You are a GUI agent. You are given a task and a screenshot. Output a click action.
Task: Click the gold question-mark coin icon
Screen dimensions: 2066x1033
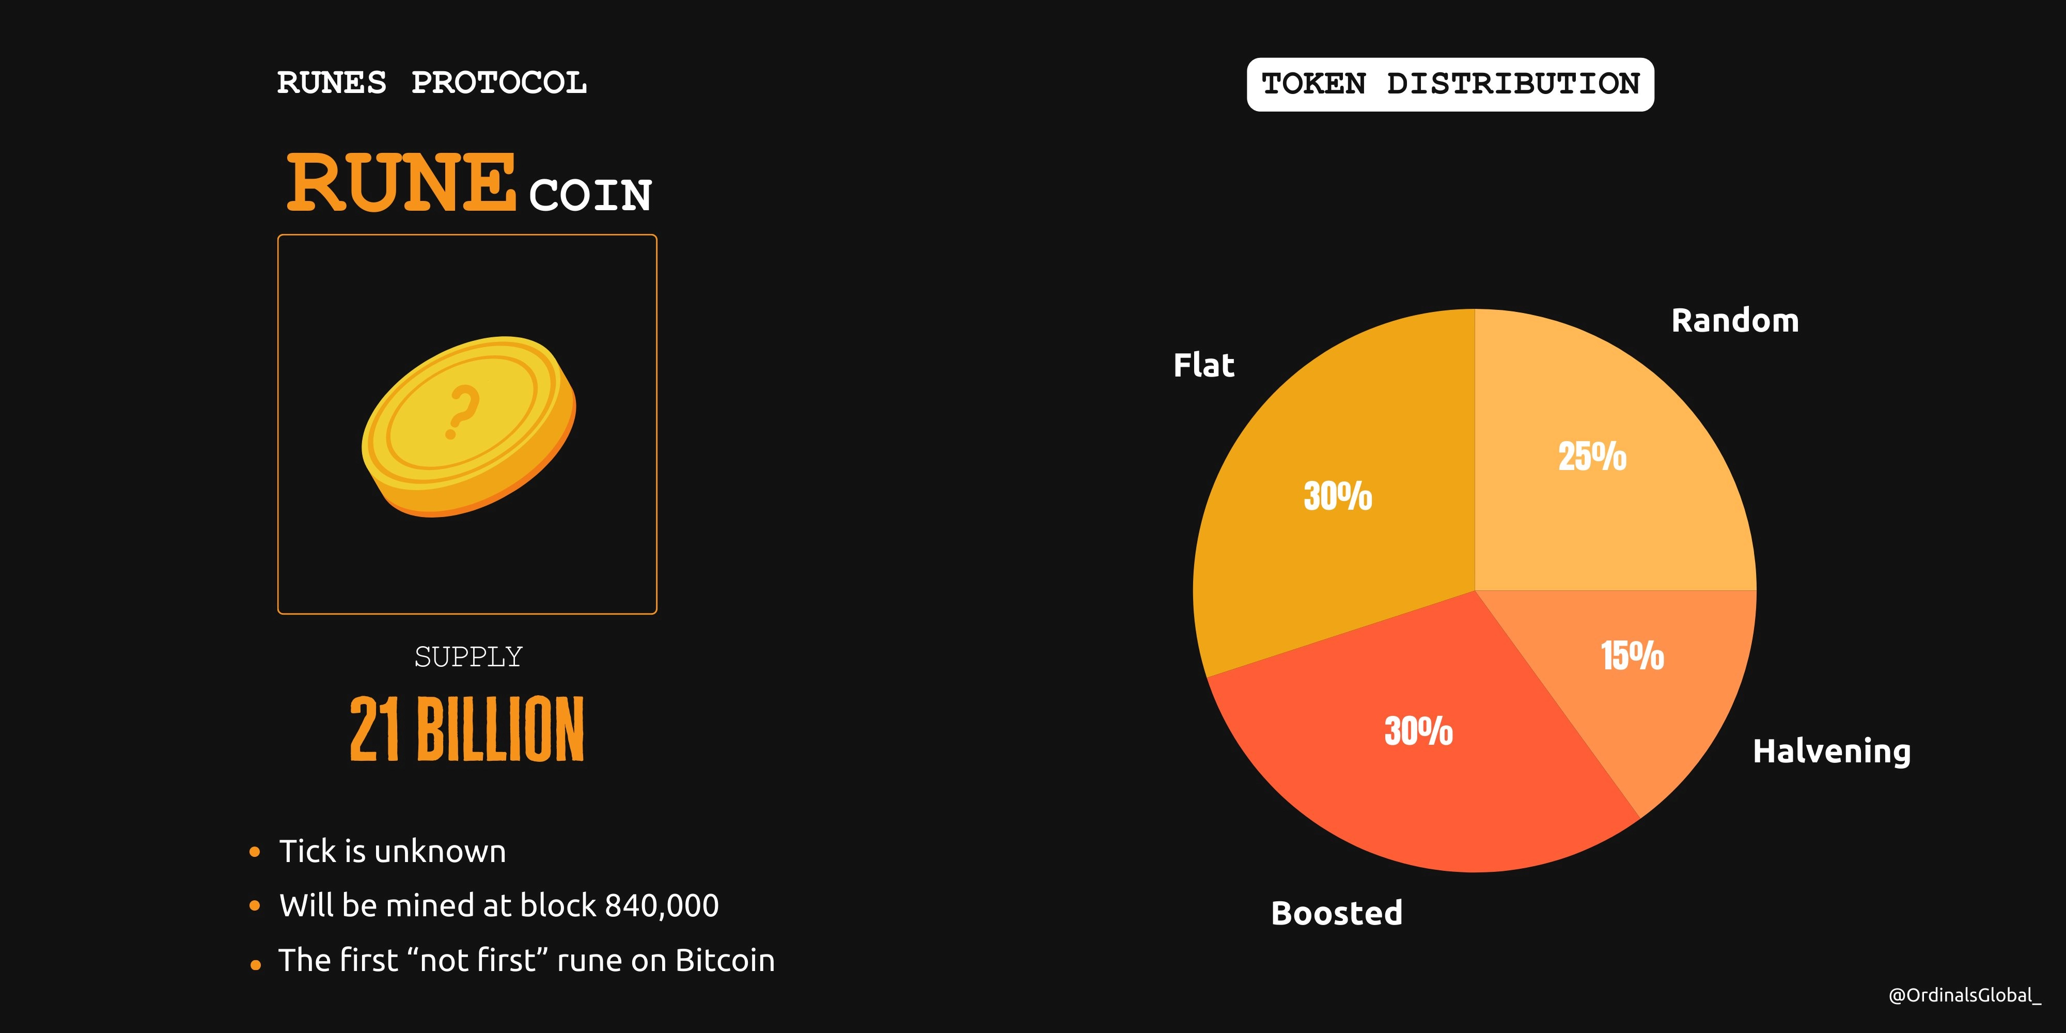pos(468,426)
